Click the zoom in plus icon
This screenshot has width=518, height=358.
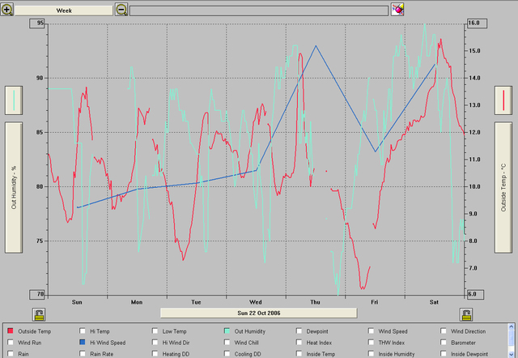tap(7, 10)
